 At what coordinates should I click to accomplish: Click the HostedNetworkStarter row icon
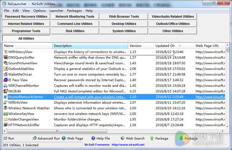(x=6, y=97)
